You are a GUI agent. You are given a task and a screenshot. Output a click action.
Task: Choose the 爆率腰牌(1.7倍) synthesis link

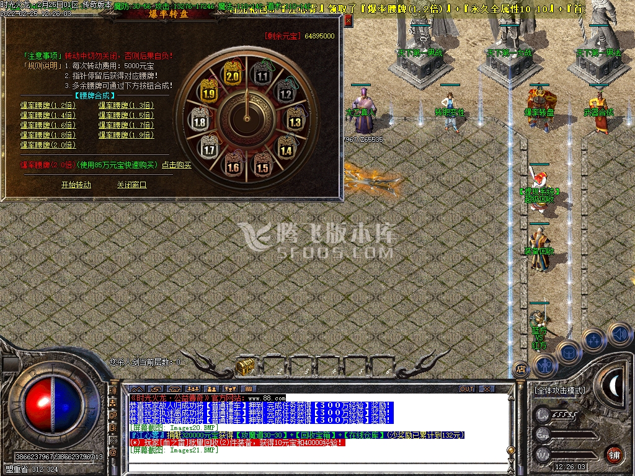tap(127, 125)
